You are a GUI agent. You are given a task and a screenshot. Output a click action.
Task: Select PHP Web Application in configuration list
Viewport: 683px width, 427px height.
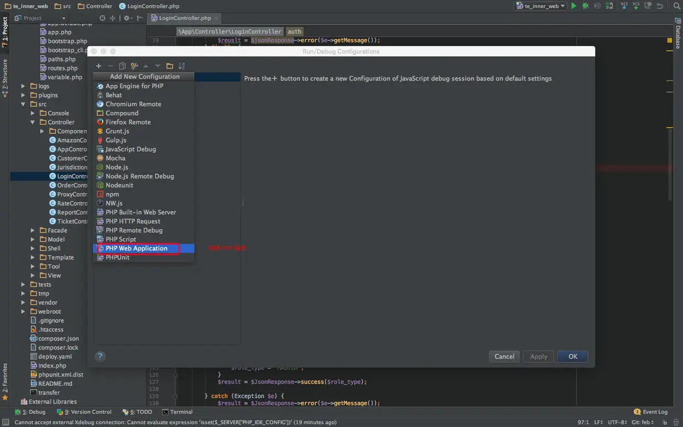(x=144, y=248)
